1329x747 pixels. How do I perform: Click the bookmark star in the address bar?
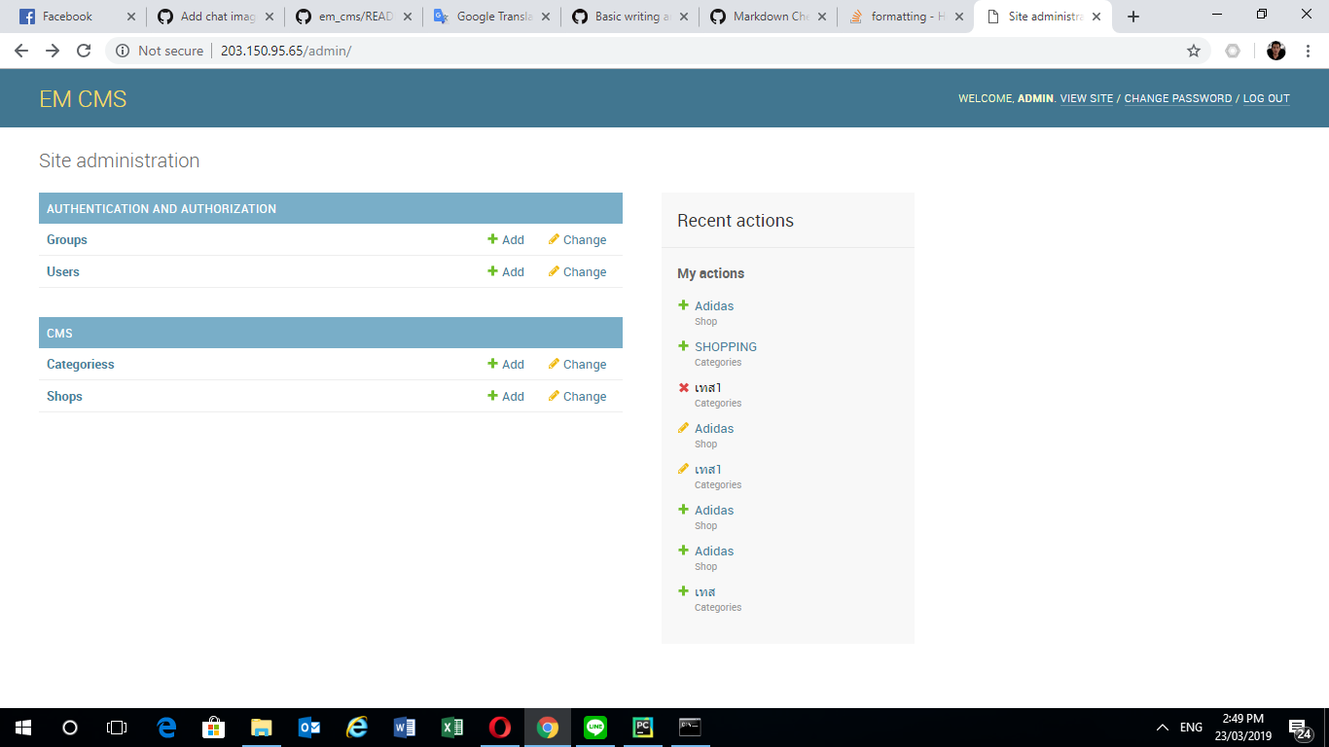[1194, 51]
